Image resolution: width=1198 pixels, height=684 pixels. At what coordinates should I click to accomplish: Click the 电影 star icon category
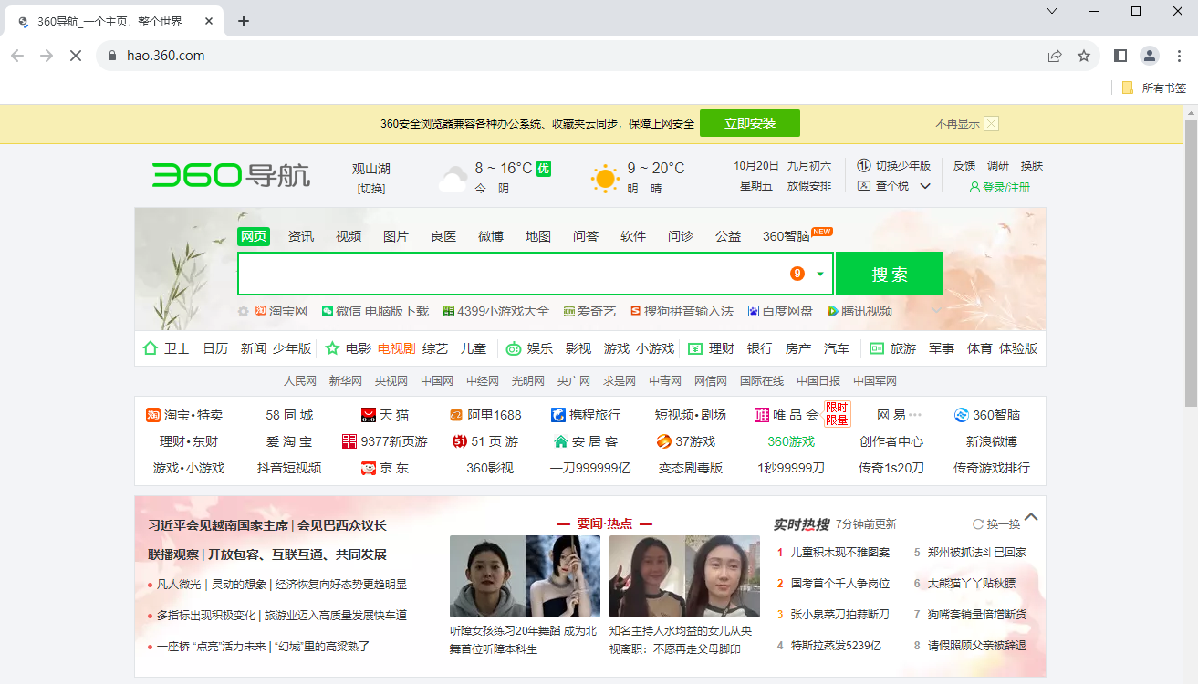coord(332,348)
